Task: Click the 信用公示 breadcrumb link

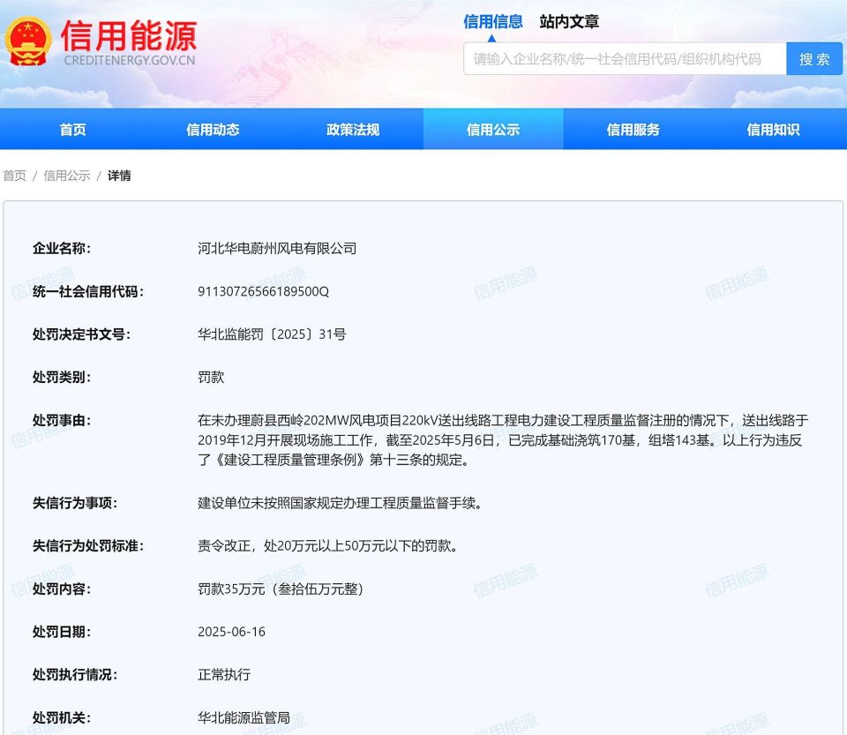Action: [66, 176]
